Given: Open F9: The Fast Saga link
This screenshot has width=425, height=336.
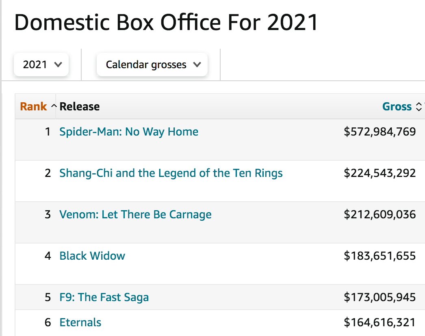Looking at the screenshot, I should [x=104, y=297].
